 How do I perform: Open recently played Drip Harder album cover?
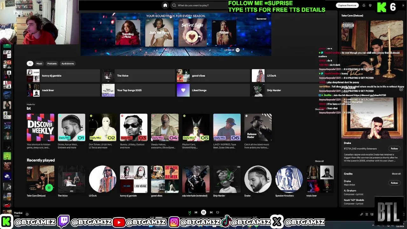(227, 179)
